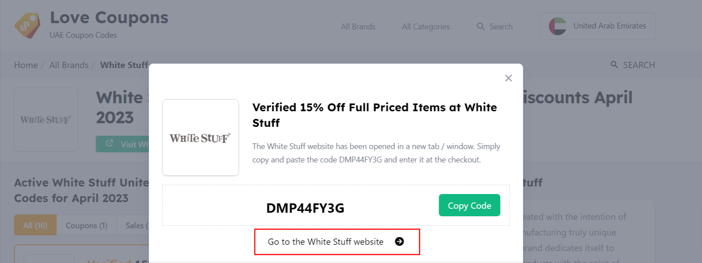Follow the Go to the White Stuff website link
The height and width of the screenshot is (263, 702).
[325, 242]
